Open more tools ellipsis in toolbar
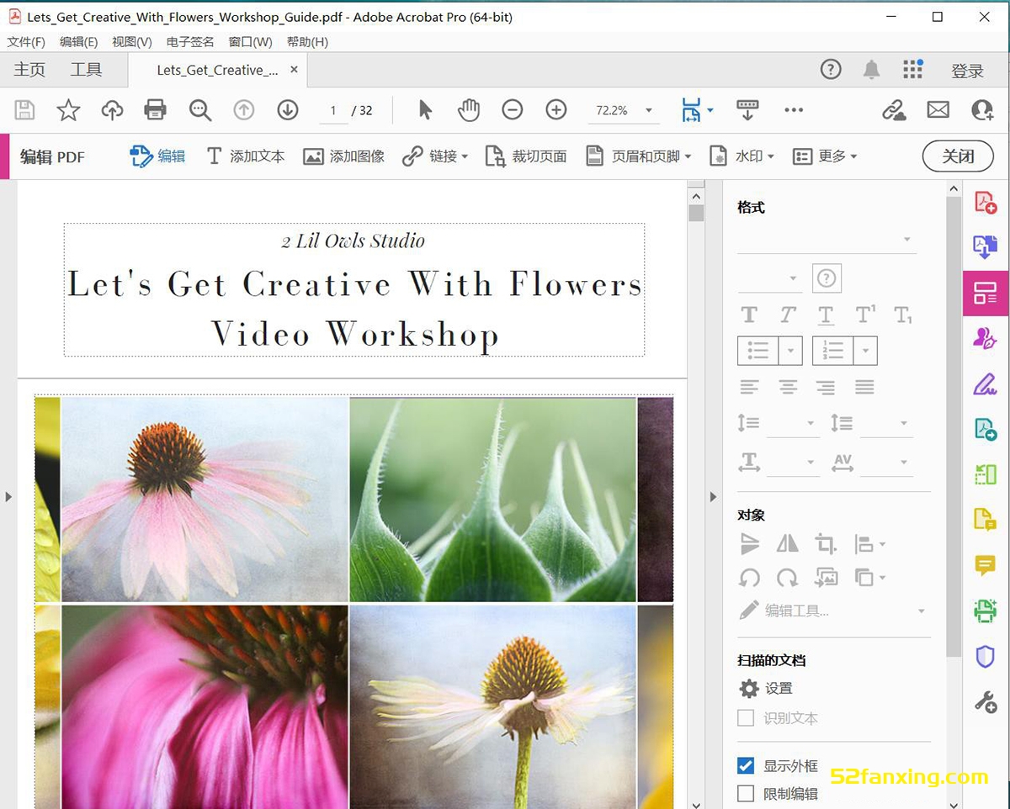This screenshot has height=809, width=1010. click(794, 110)
